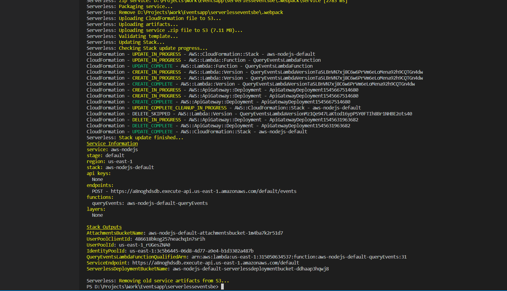Click "Uploading service .zip file to S3 (7.11 MB)..."
Screen dimensions: 507x291
[180, 30]
